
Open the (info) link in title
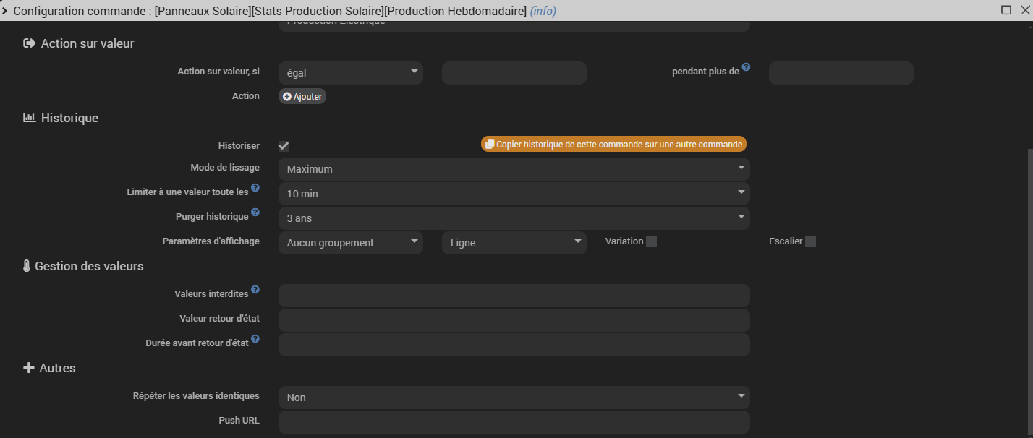coord(543,12)
